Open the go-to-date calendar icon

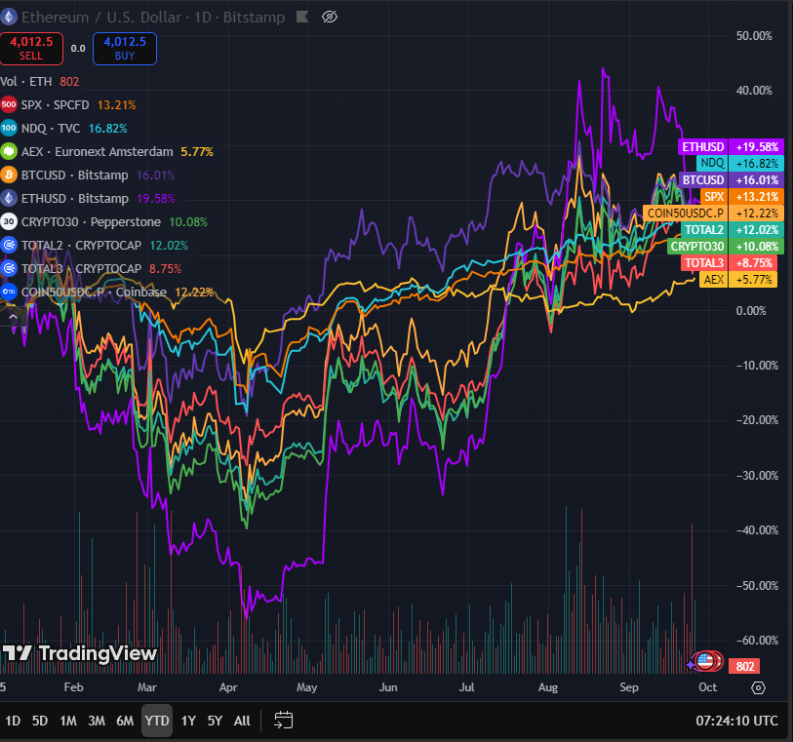point(283,721)
